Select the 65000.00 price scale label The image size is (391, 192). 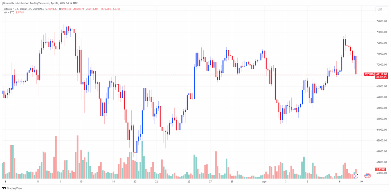click(381, 119)
